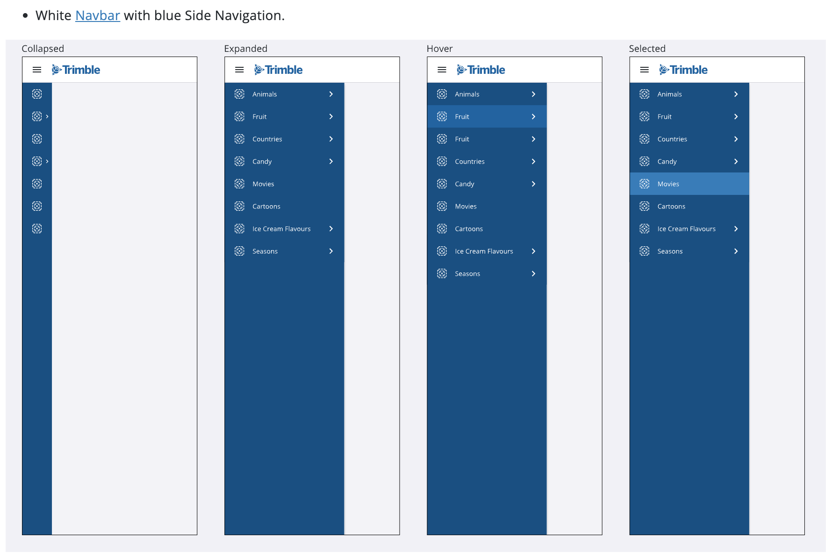Toggle the side navigation via Hover panel's hamburger

coord(442,70)
